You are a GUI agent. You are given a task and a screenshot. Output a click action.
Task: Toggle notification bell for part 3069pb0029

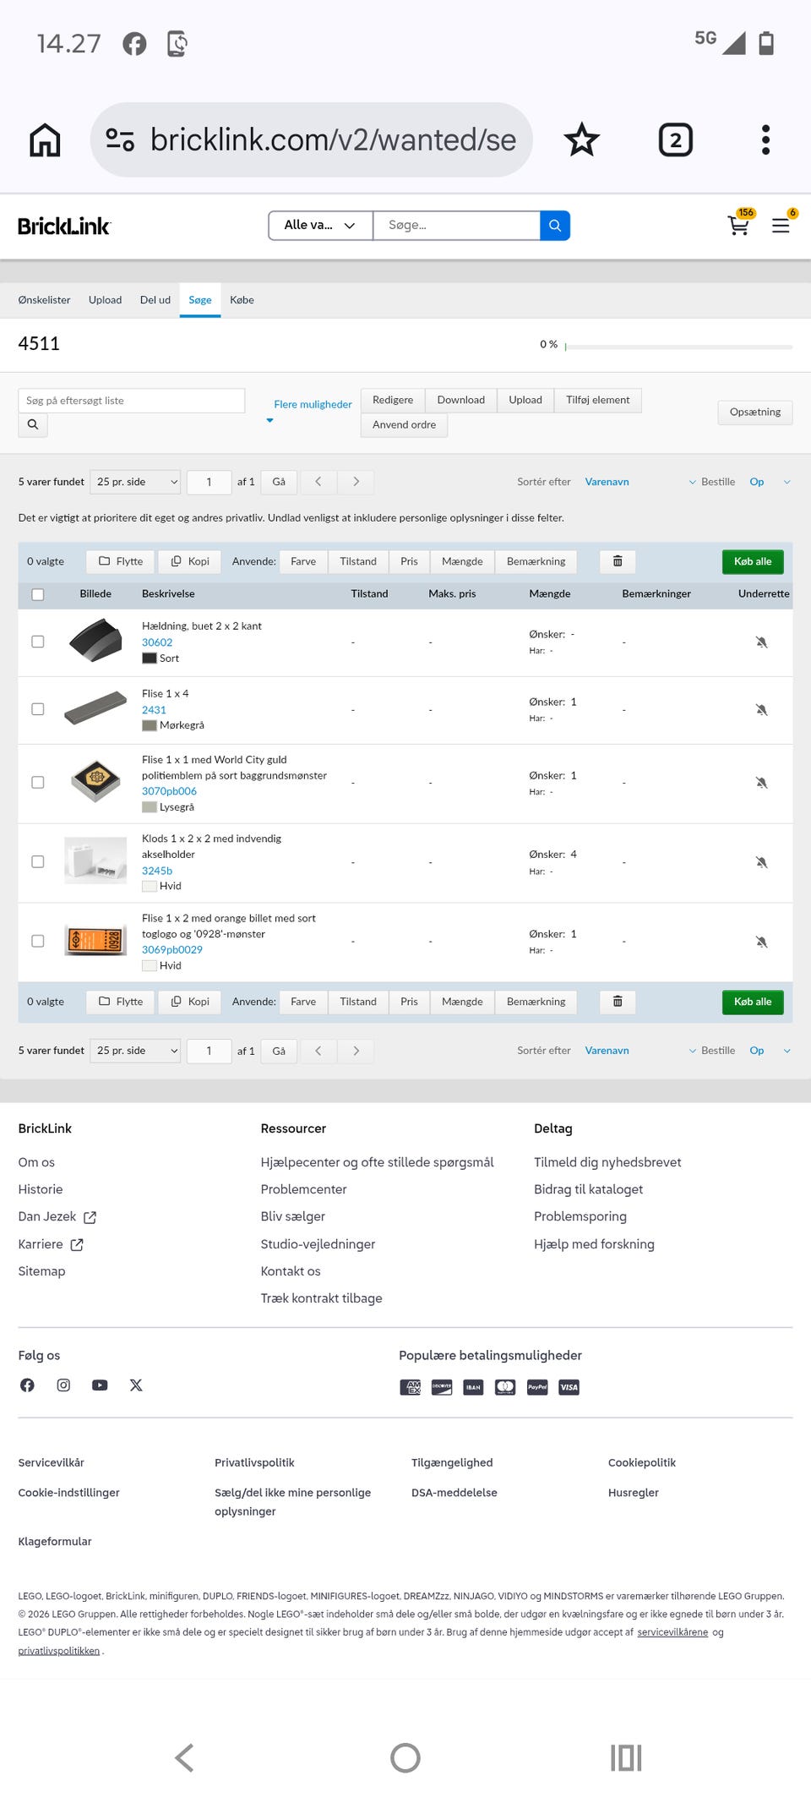[761, 942]
